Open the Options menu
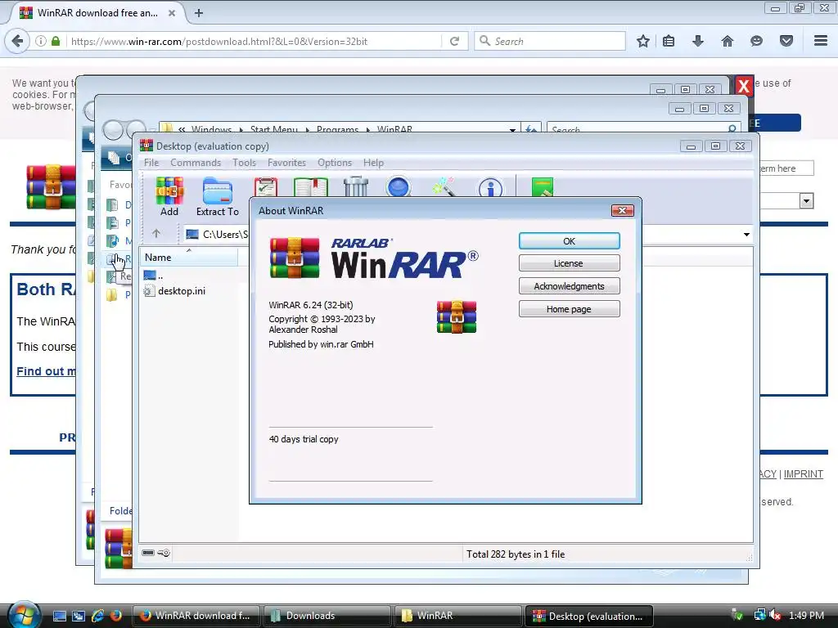The width and height of the screenshot is (838, 628). tap(335, 163)
